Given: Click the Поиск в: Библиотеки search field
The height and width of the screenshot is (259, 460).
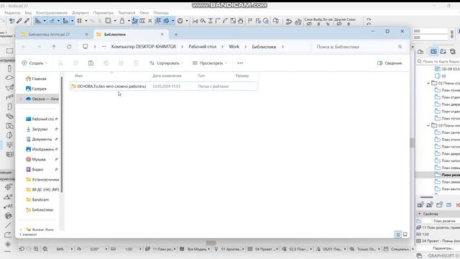Looking at the screenshot, I should click(x=359, y=47).
